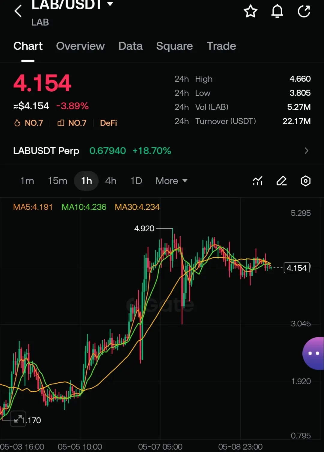
Task: Tap 24h Vol value 5.27M
Action: coord(299,107)
